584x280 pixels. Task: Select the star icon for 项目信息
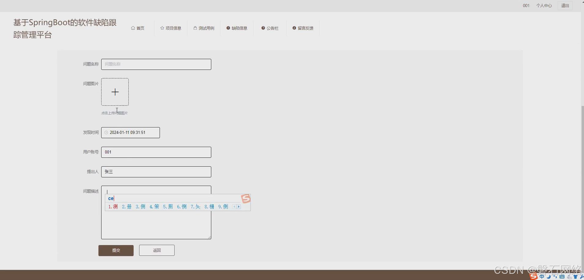[162, 28]
